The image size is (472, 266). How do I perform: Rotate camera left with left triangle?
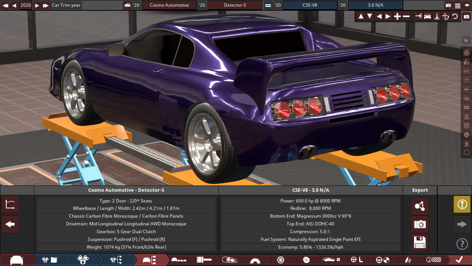(x=379, y=16)
